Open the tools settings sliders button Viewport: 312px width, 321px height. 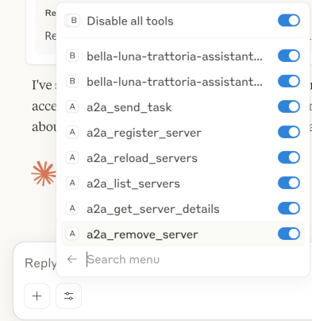[x=68, y=296]
